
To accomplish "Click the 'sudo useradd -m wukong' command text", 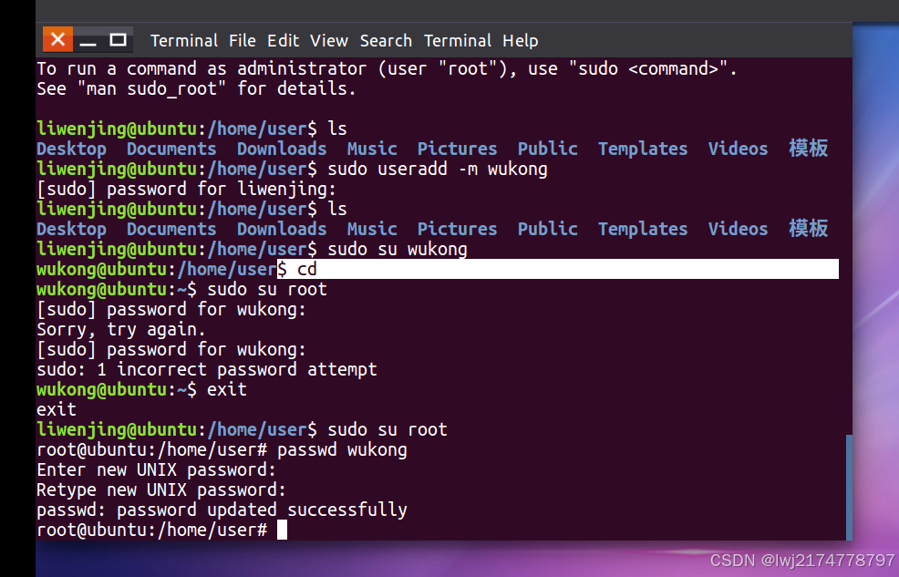I will coord(438,169).
